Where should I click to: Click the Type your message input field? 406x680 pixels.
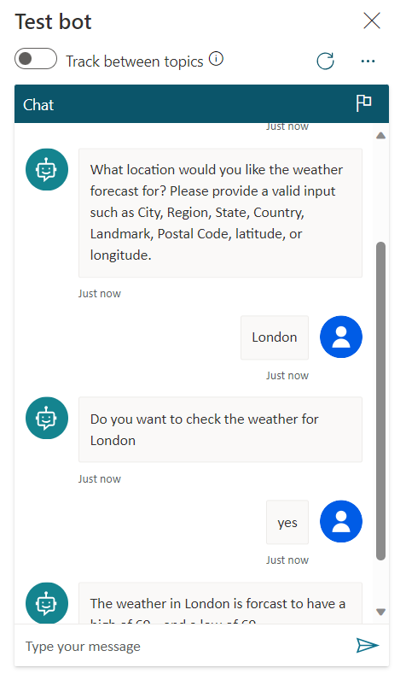coord(186,646)
